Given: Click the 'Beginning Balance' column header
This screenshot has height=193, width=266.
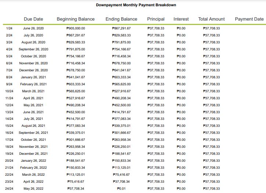Looking at the screenshot, I should [76, 19].
